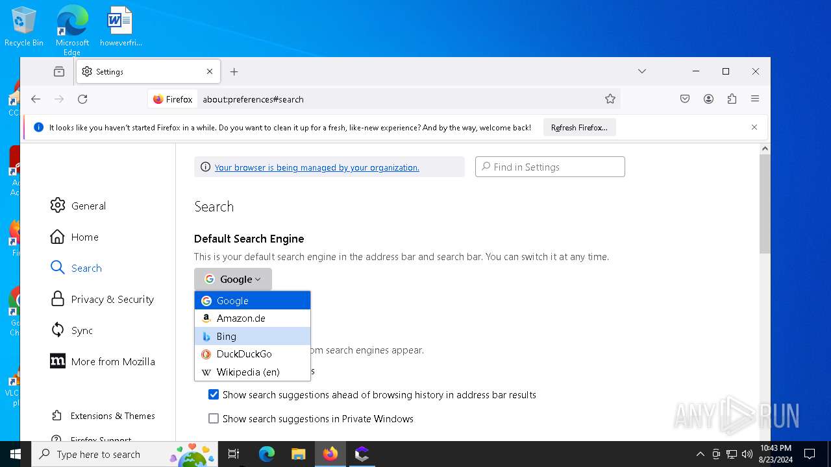Open the network icon in tray
The image size is (831, 467).
[x=732, y=454]
